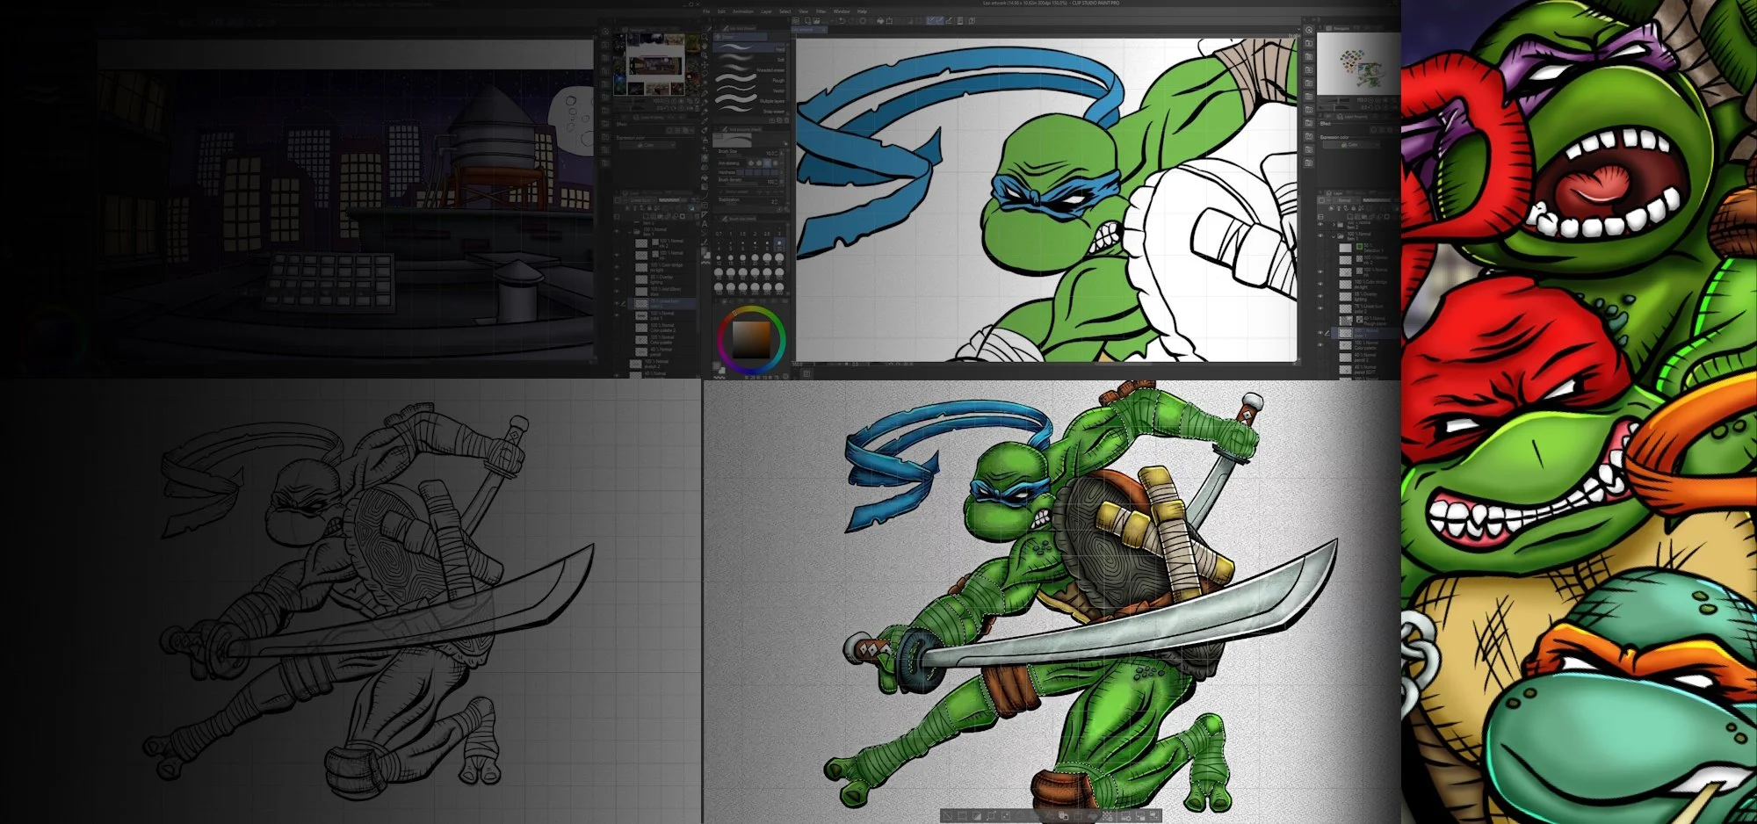This screenshot has height=824, width=1757.
Task: Click the last selection launcher icon
Action: click(x=1153, y=816)
